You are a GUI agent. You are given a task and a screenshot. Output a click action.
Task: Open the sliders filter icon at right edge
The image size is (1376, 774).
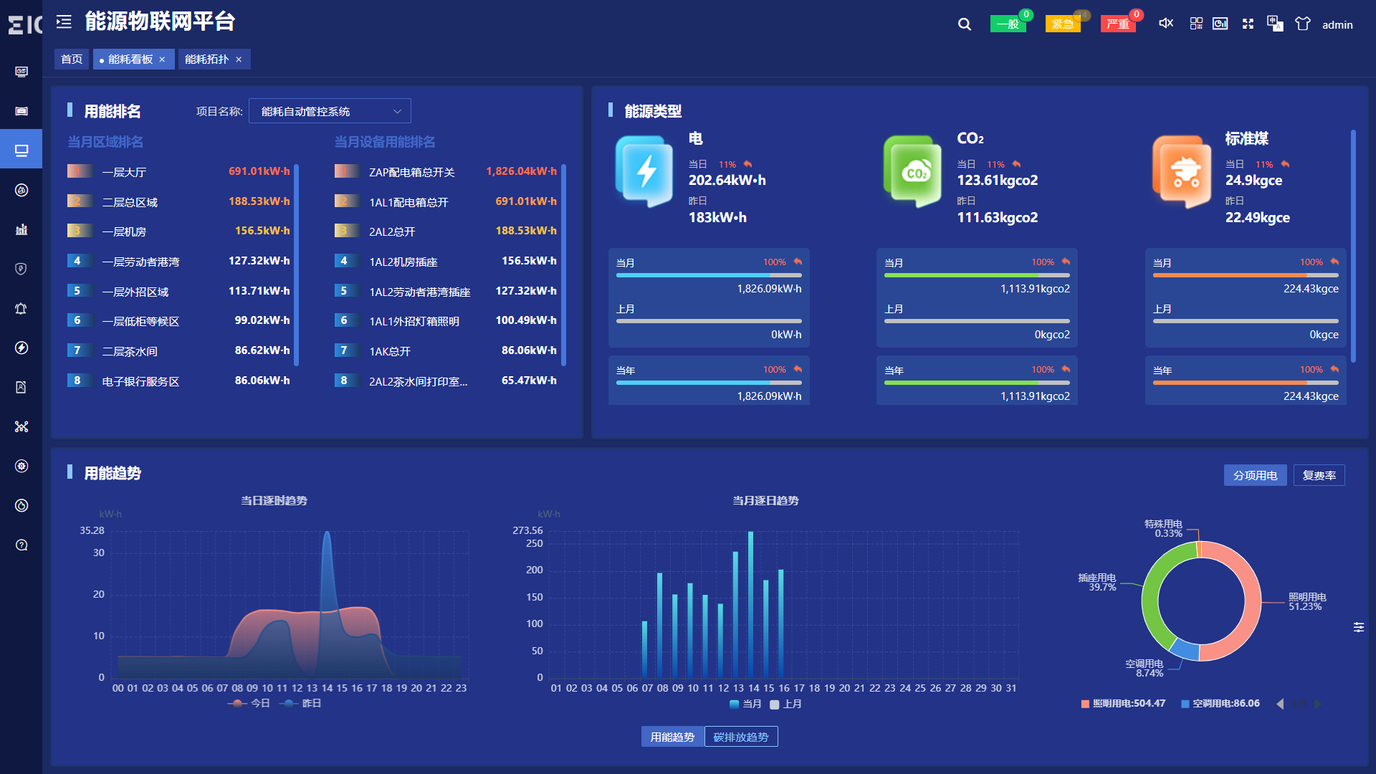pyautogui.click(x=1358, y=627)
